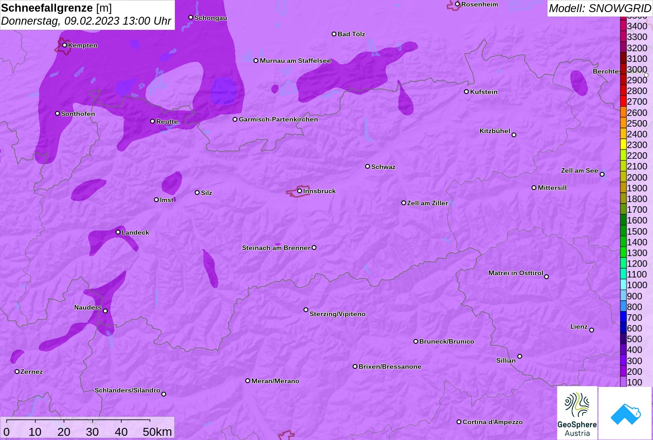Click the Zell am Ziller label
This screenshot has height=440, width=653.
pyautogui.click(x=428, y=203)
